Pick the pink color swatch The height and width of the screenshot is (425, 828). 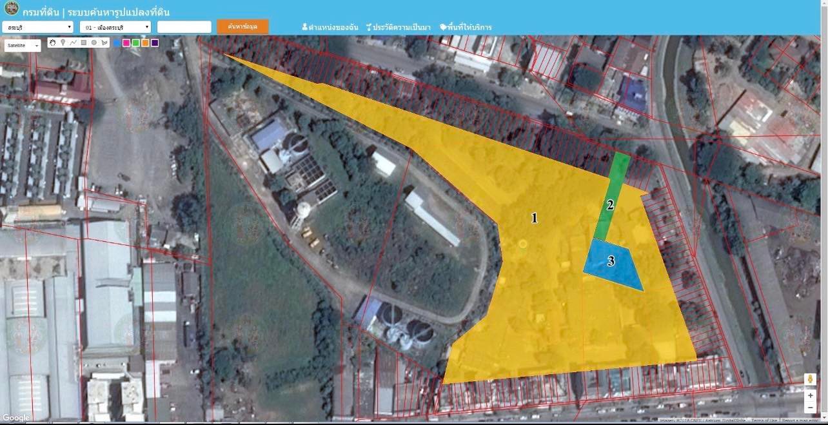126,43
